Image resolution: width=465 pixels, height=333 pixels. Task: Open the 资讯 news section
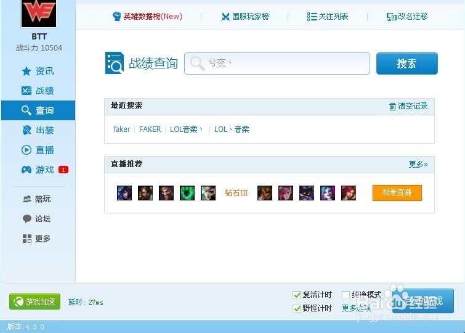click(x=38, y=71)
